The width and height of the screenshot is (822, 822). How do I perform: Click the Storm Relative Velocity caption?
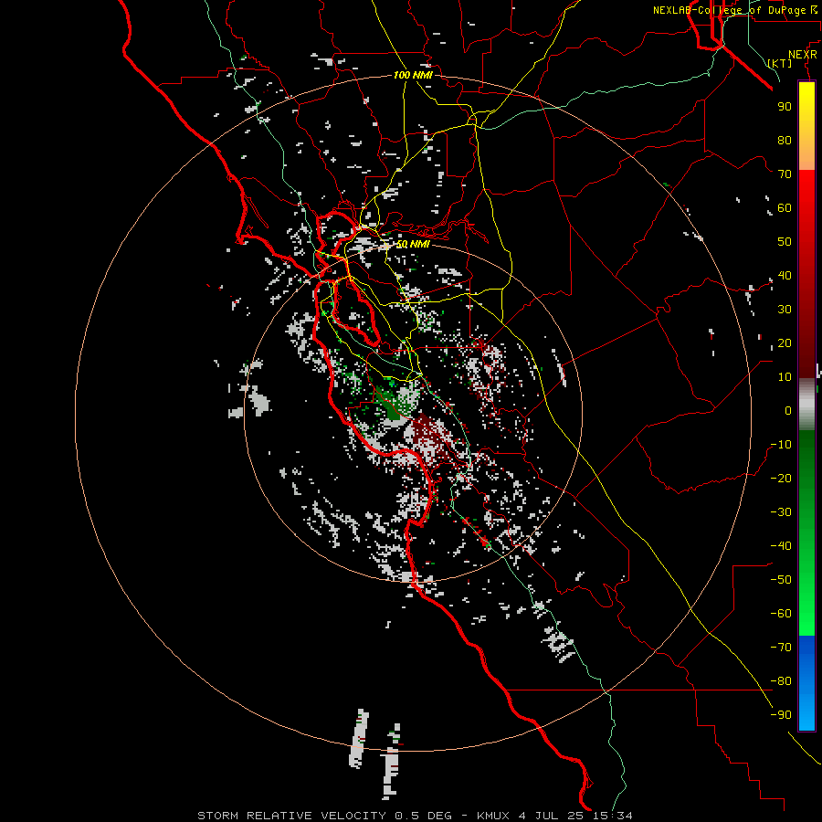[x=415, y=816]
